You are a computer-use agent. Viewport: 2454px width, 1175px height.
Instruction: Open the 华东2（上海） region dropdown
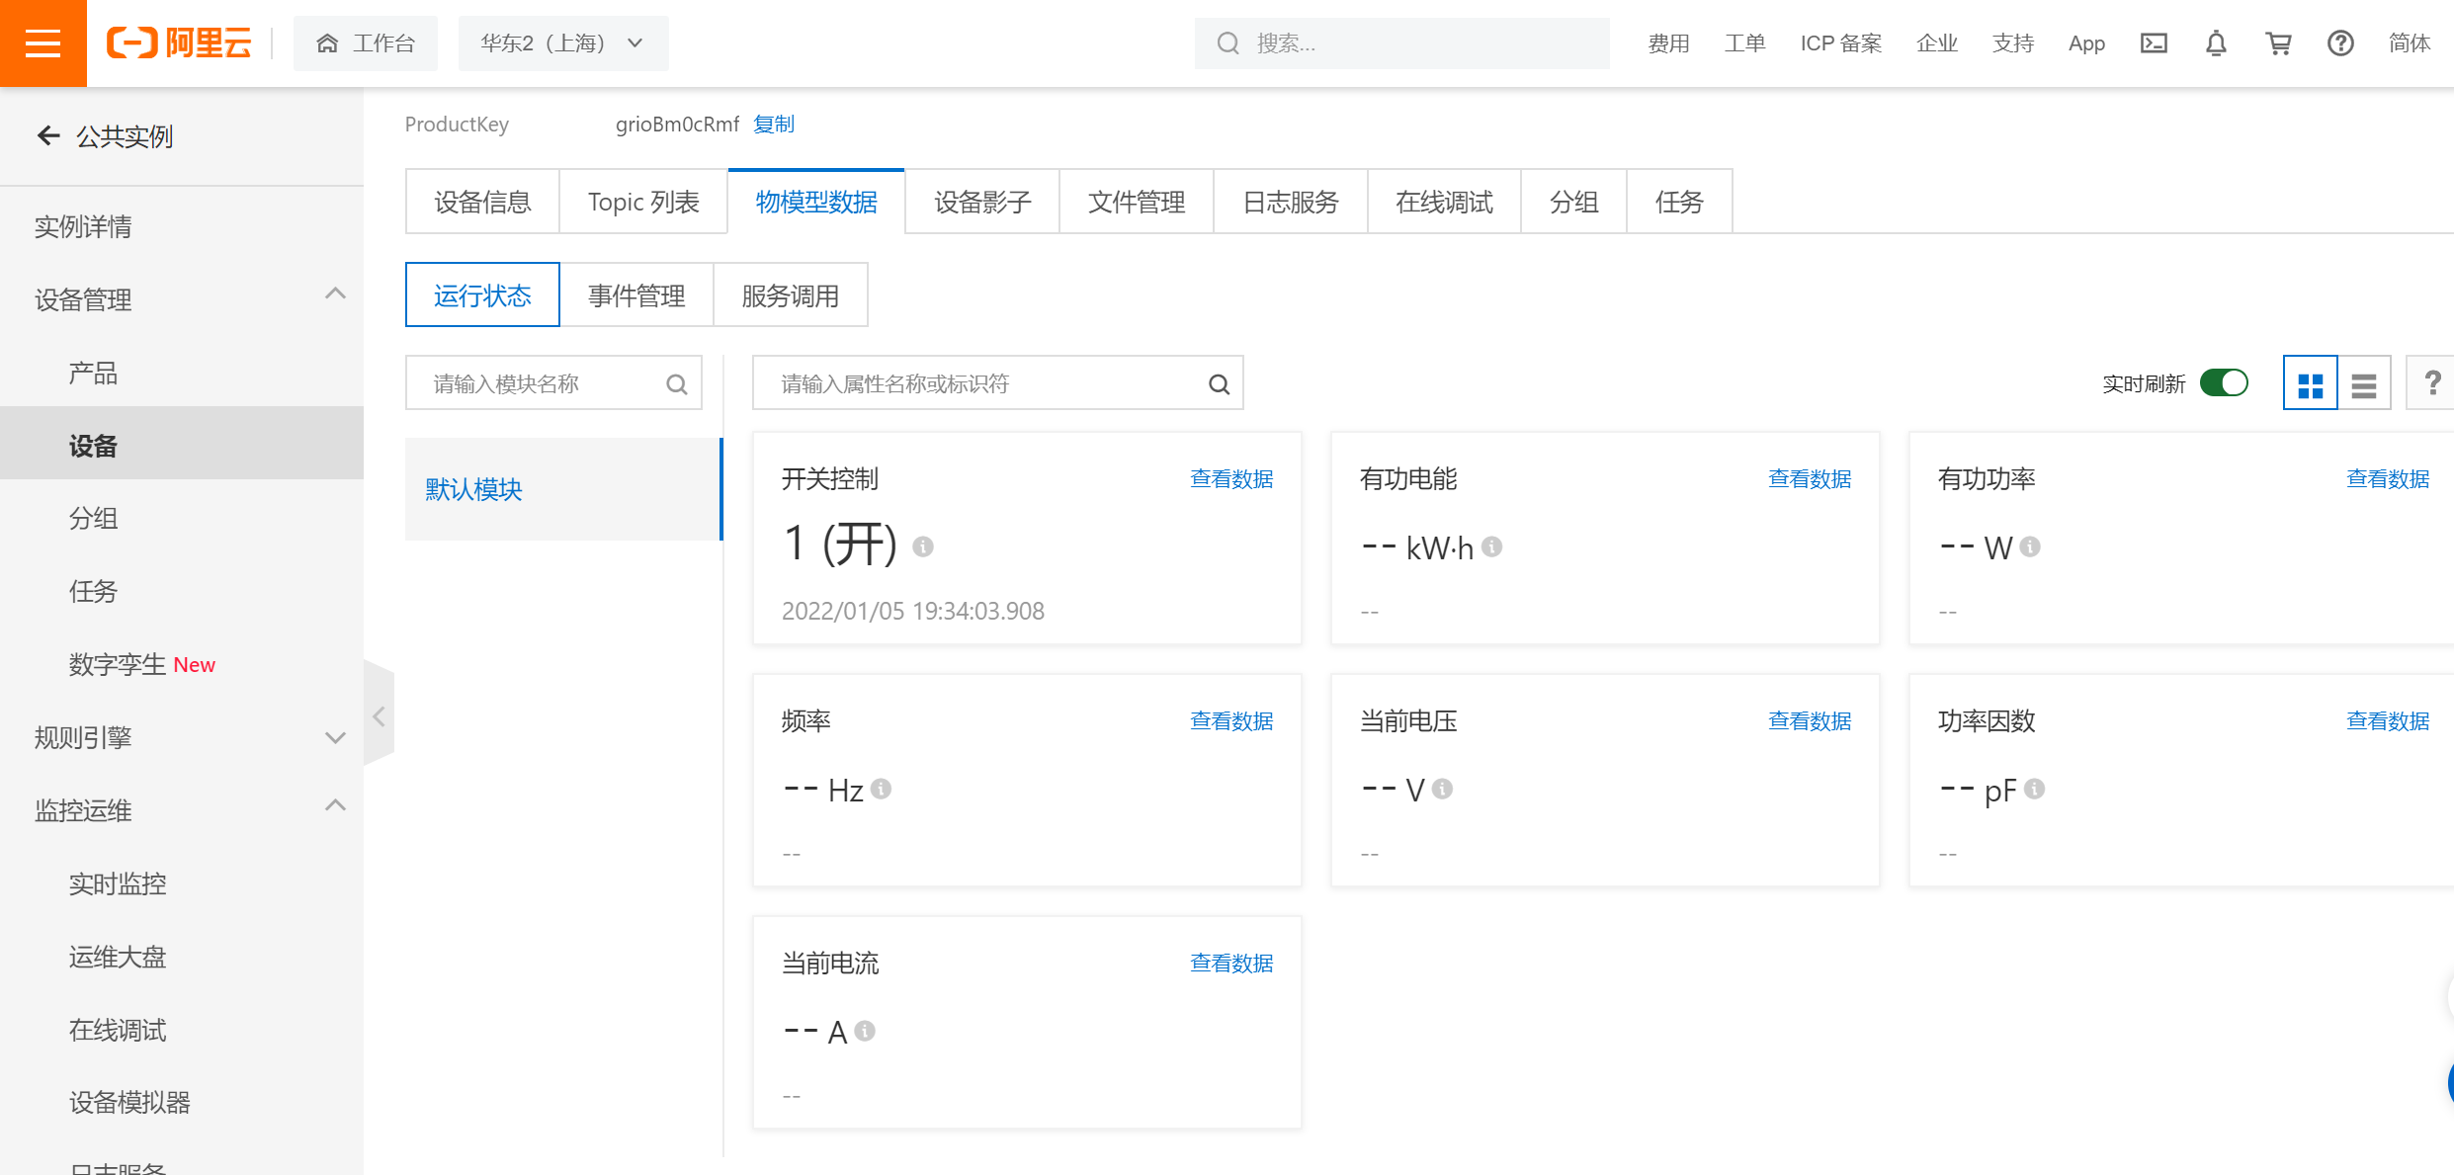[x=562, y=42]
